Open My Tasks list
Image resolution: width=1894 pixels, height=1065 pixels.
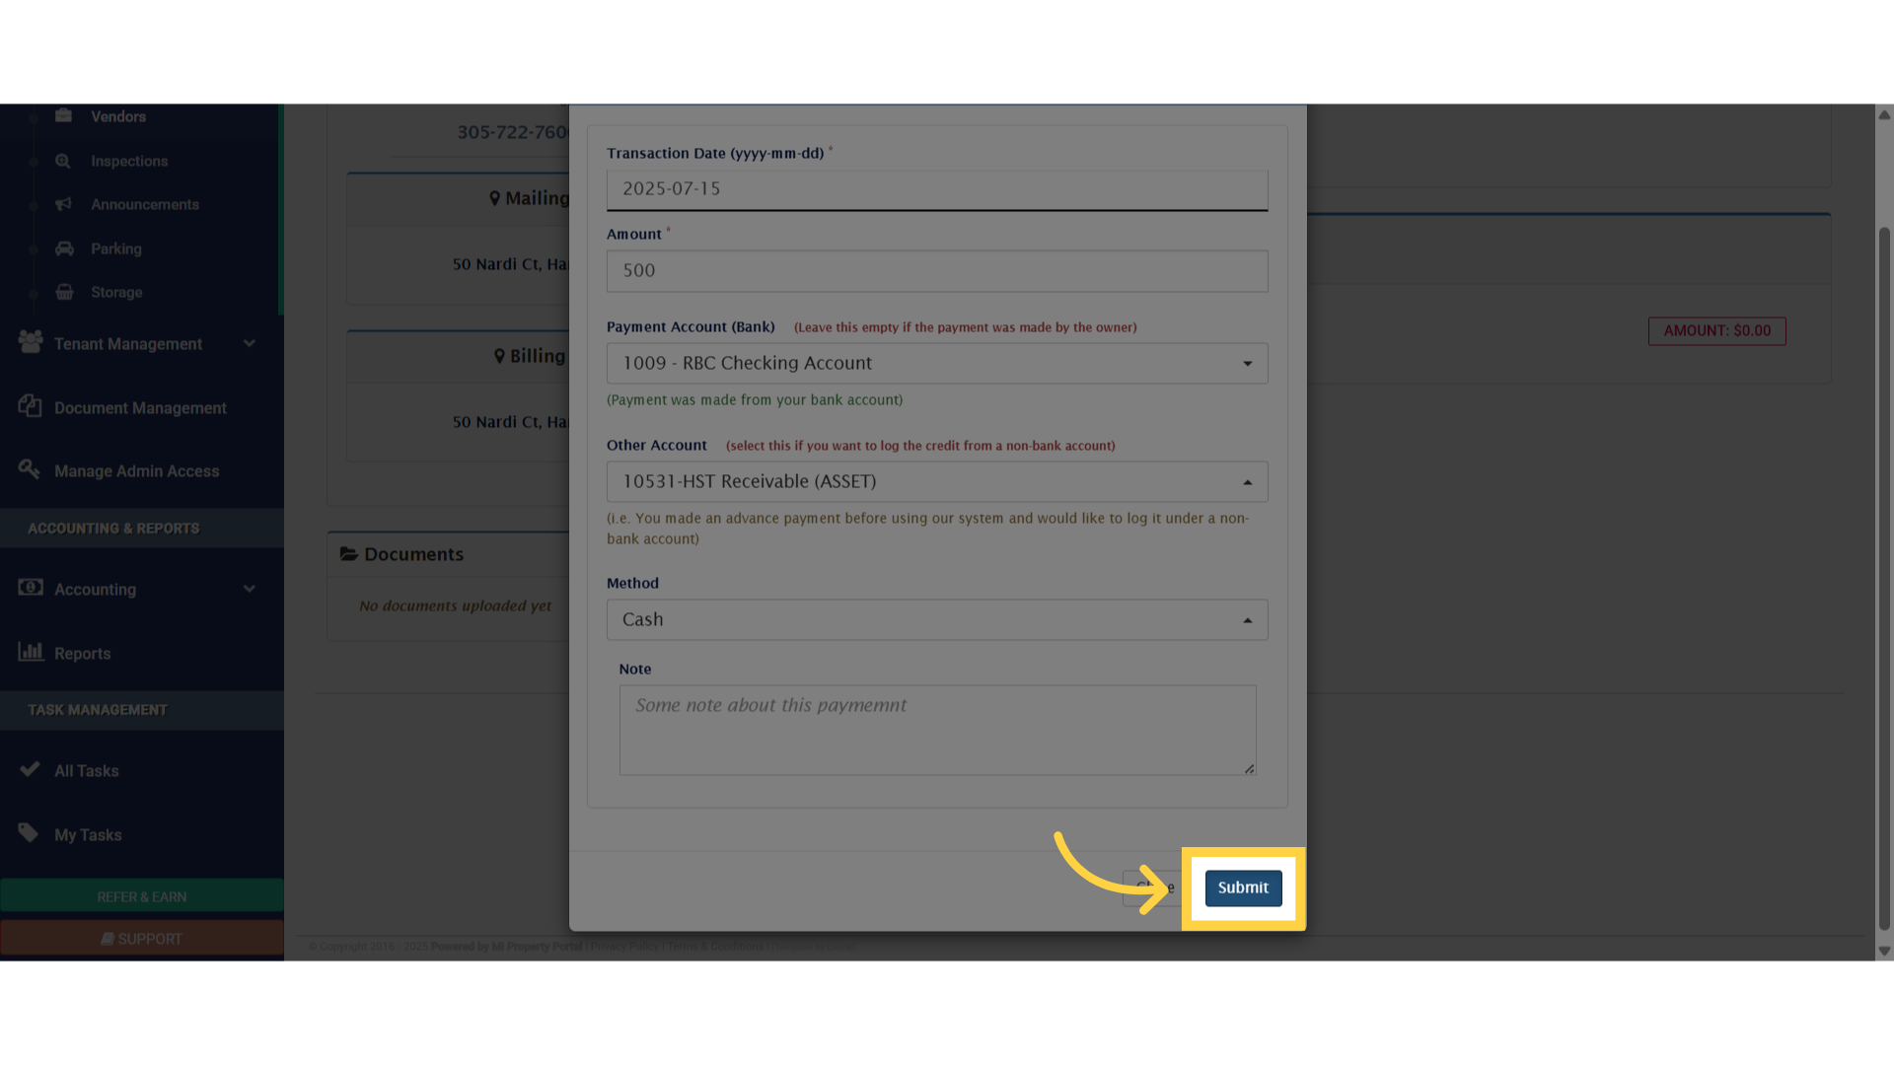click(x=88, y=835)
